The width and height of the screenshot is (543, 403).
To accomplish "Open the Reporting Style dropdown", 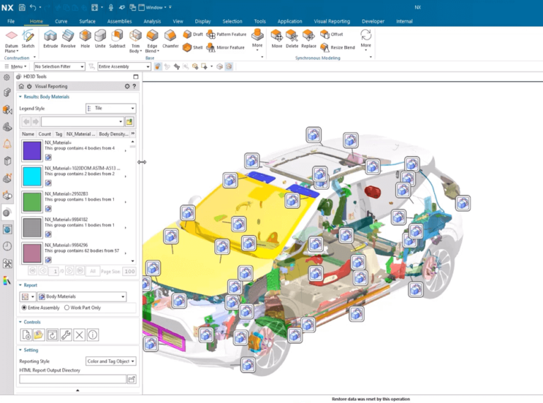I will coord(111,361).
